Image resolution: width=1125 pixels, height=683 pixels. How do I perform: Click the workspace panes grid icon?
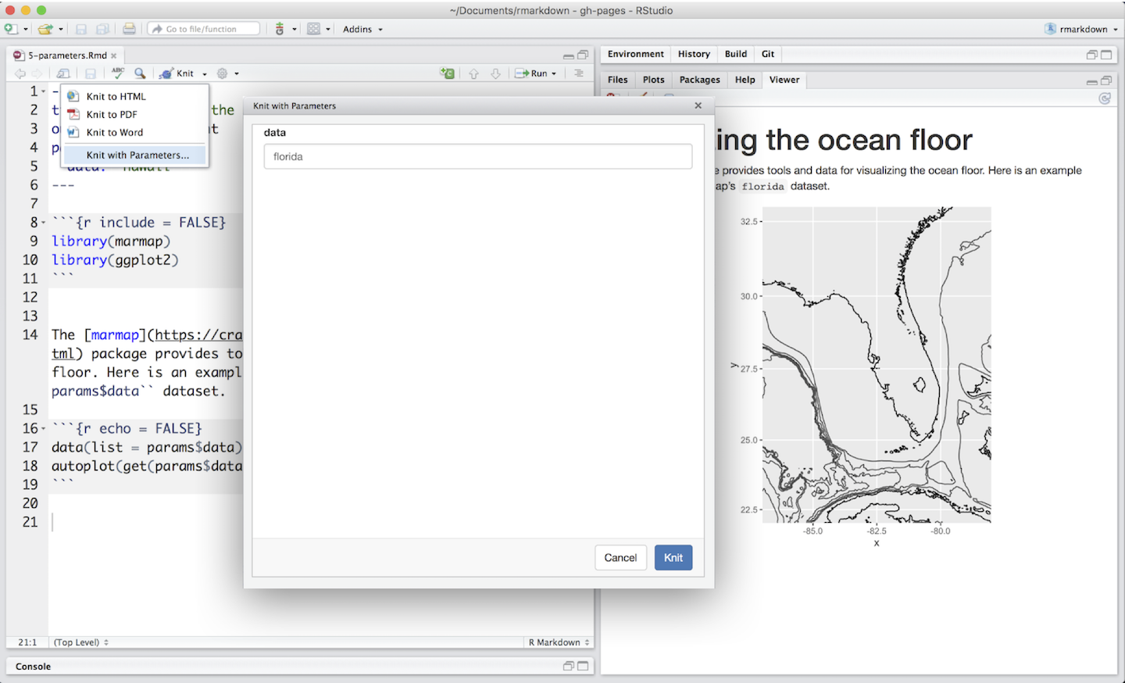coord(313,29)
